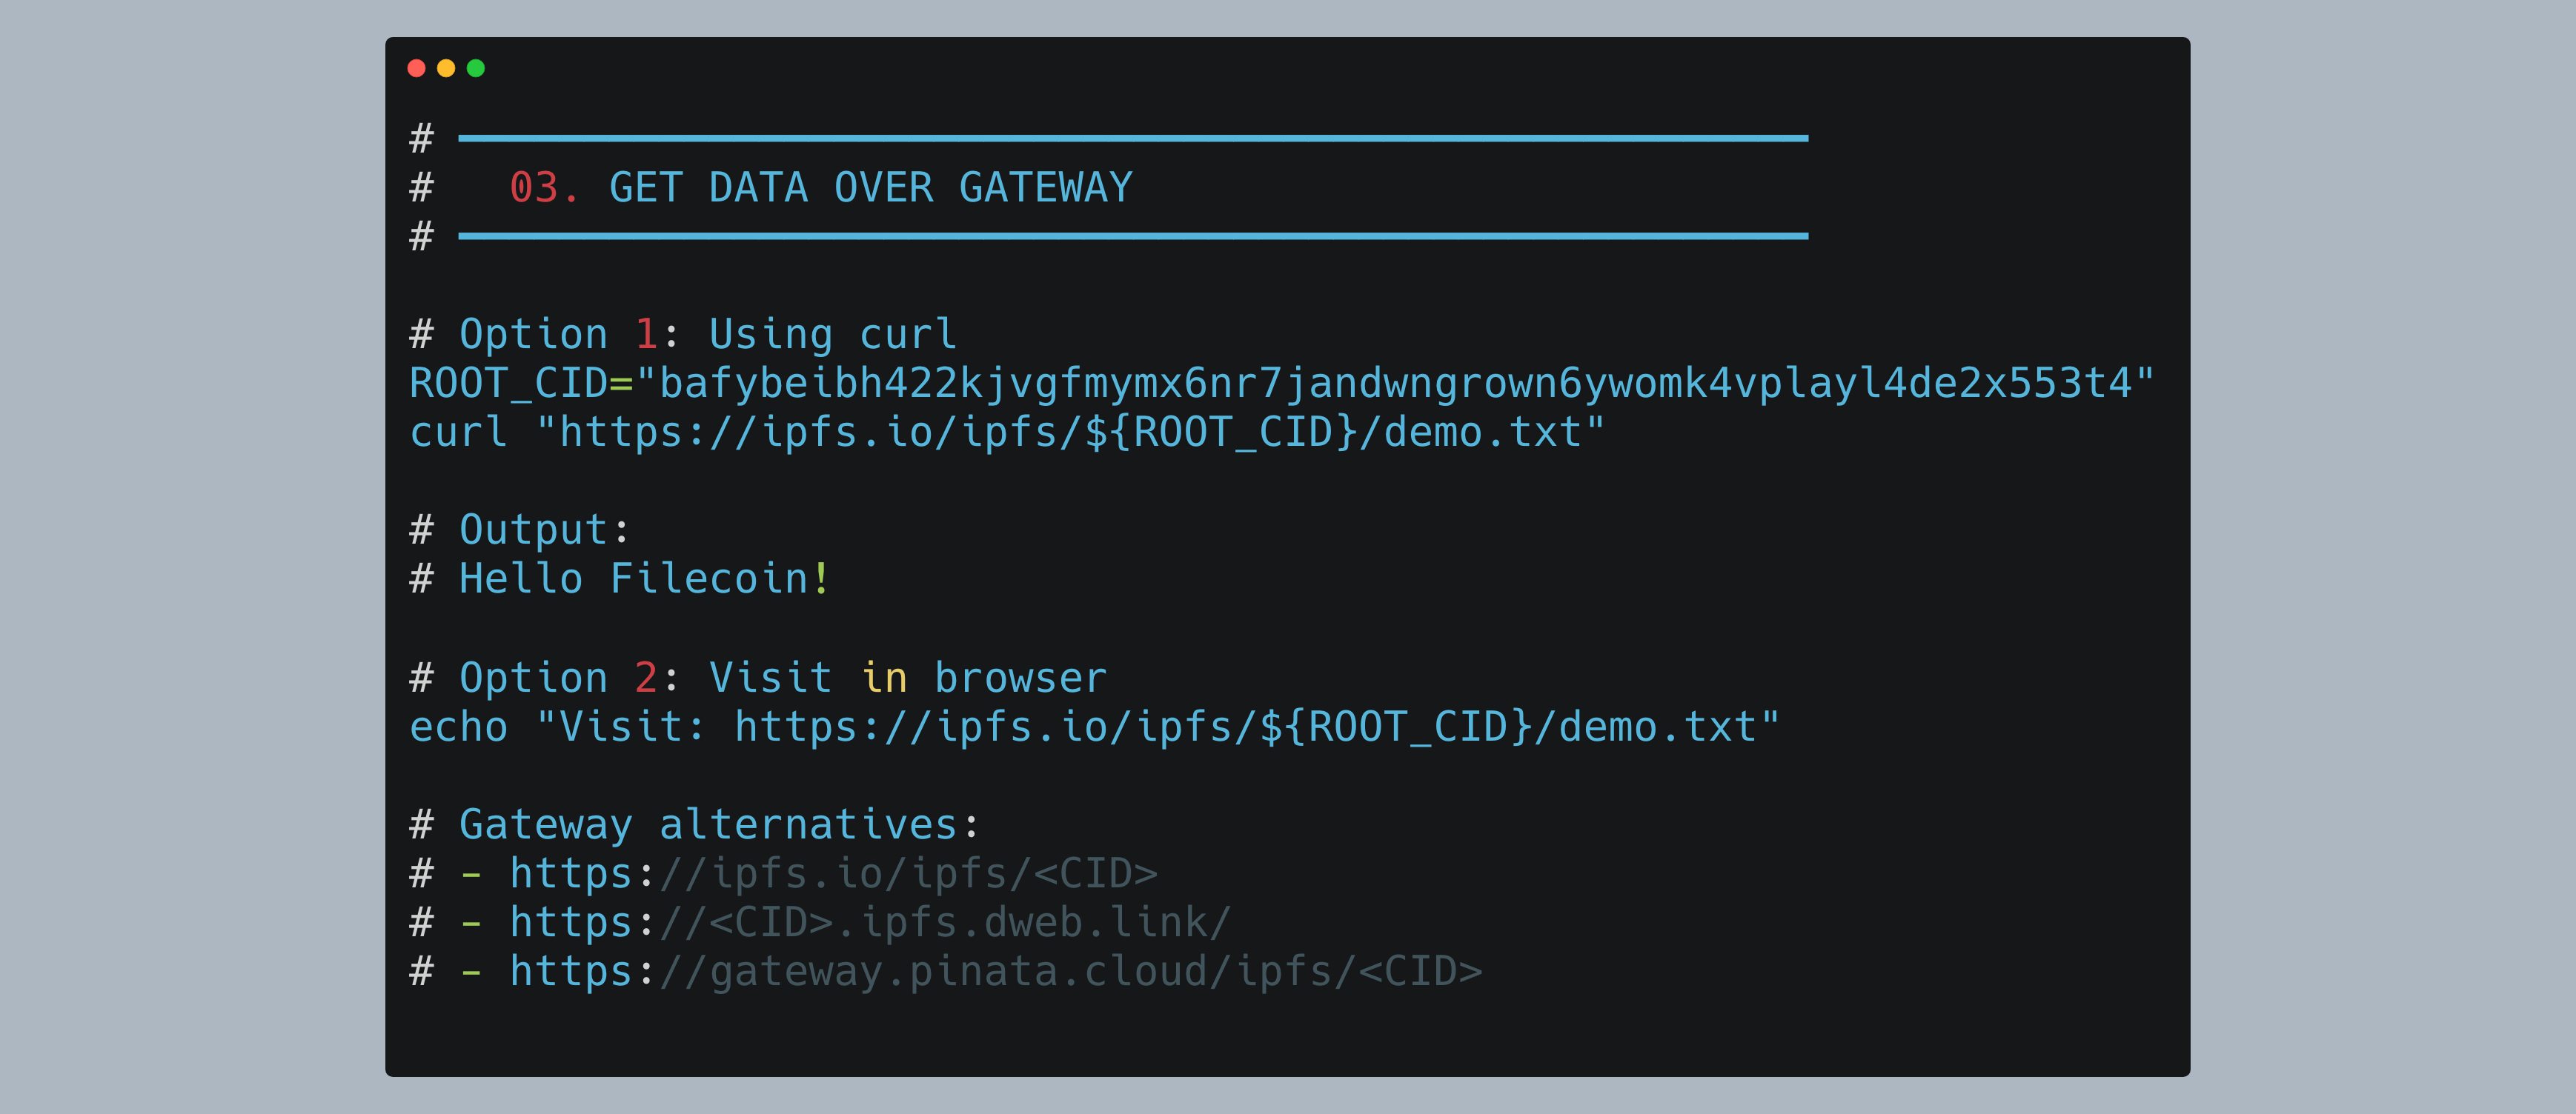The height and width of the screenshot is (1114, 2576).
Task: Open the ipfs.io/ipfs/<CID> gateway link
Action: point(833,874)
